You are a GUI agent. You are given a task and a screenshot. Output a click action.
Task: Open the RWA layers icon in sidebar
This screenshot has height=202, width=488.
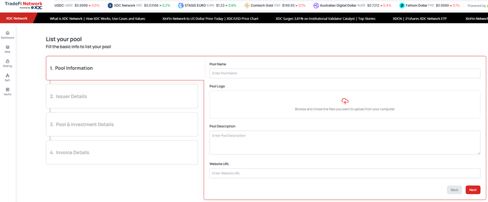pyautogui.click(x=7, y=47)
